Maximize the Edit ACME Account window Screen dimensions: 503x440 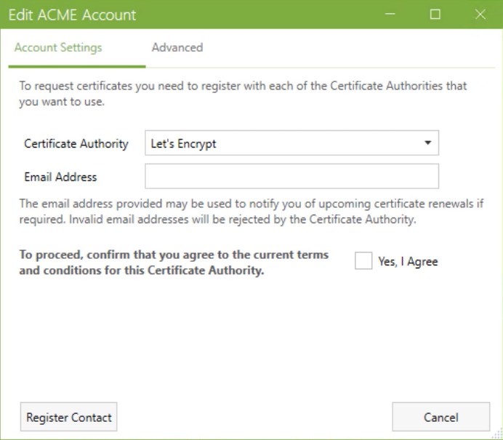tap(435, 14)
